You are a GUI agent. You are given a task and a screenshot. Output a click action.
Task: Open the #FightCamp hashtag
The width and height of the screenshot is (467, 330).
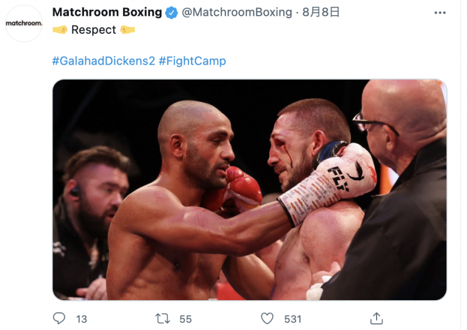pyautogui.click(x=193, y=61)
